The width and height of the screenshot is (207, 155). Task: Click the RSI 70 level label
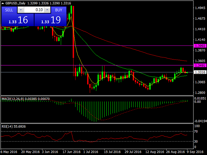196,132
